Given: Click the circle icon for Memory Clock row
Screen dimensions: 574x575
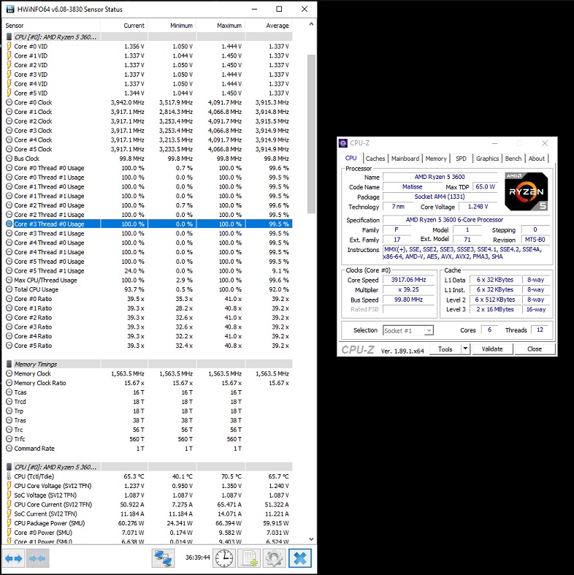Looking at the screenshot, I should [x=9, y=373].
